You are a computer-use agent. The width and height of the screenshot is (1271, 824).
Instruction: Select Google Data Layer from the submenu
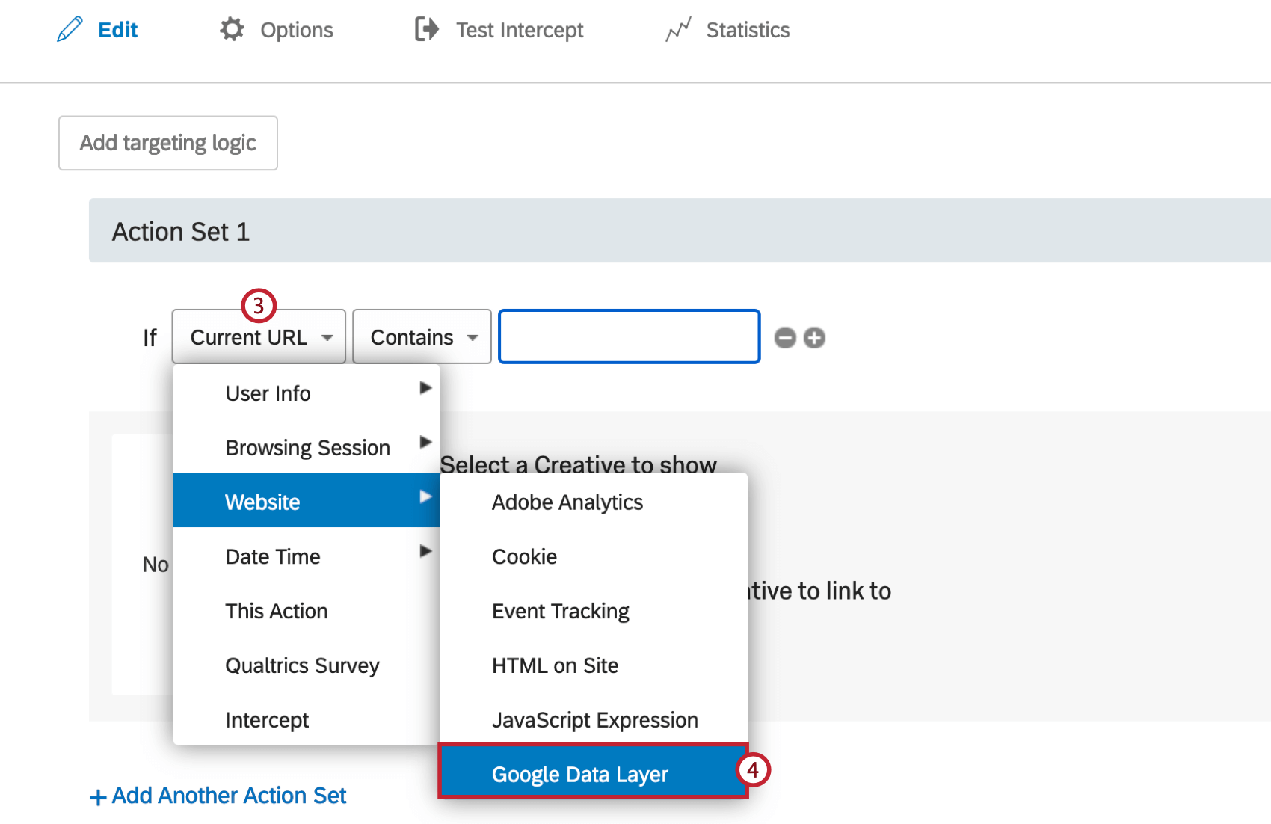tap(579, 774)
